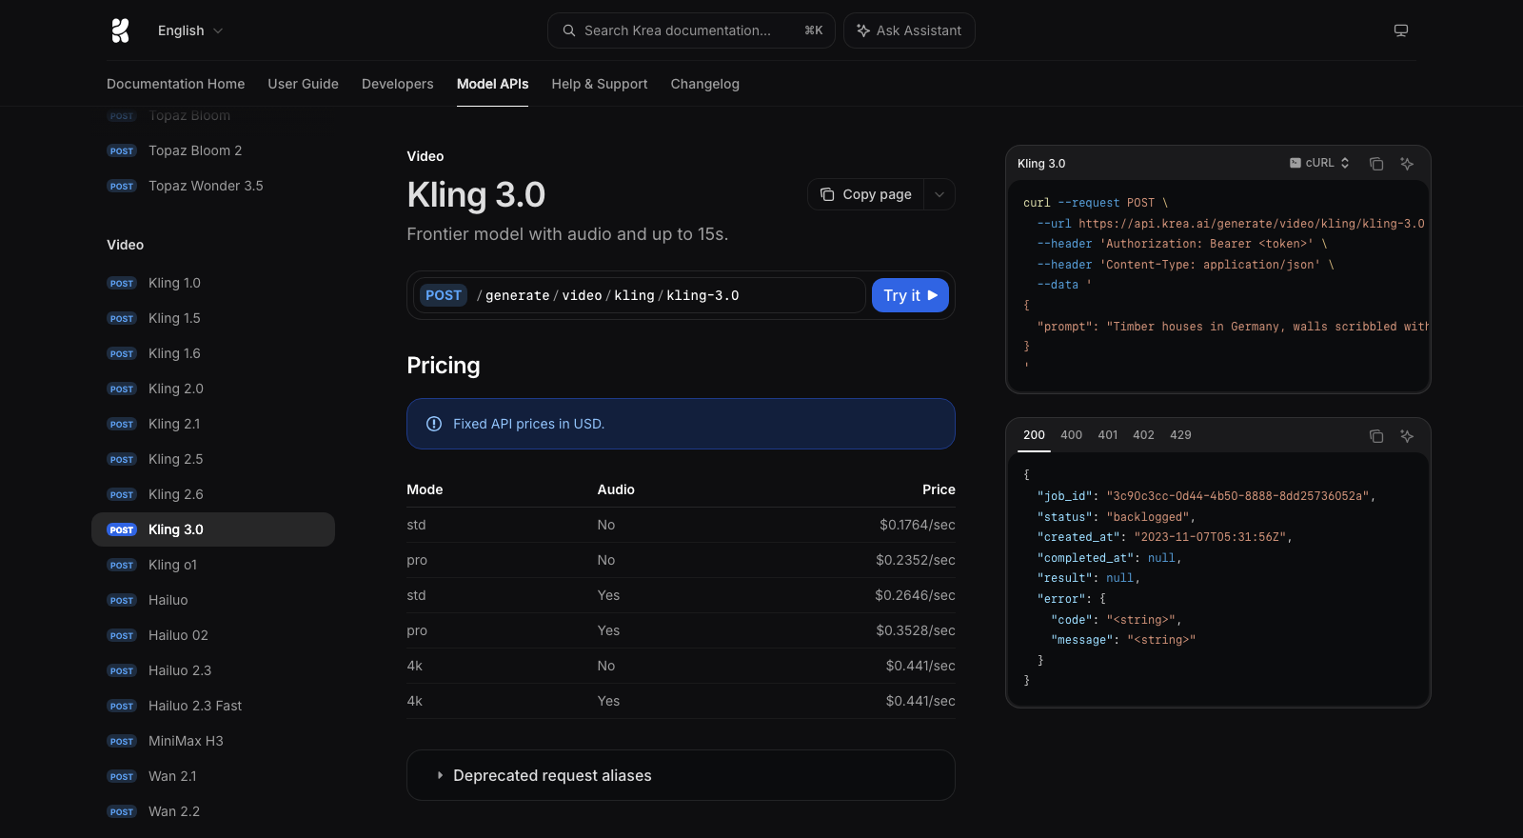Copy the response example code

(1376, 436)
